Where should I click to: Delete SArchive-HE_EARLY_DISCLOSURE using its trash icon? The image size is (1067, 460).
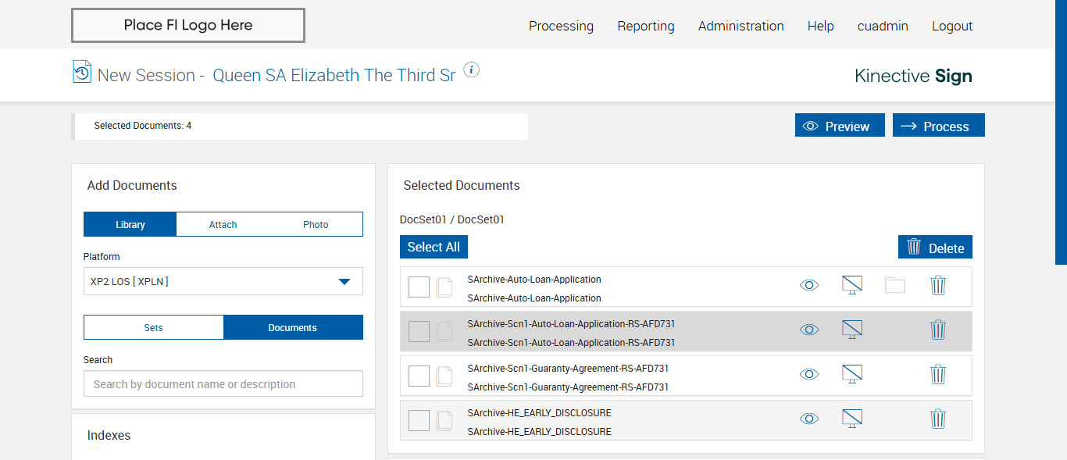pos(938,419)
